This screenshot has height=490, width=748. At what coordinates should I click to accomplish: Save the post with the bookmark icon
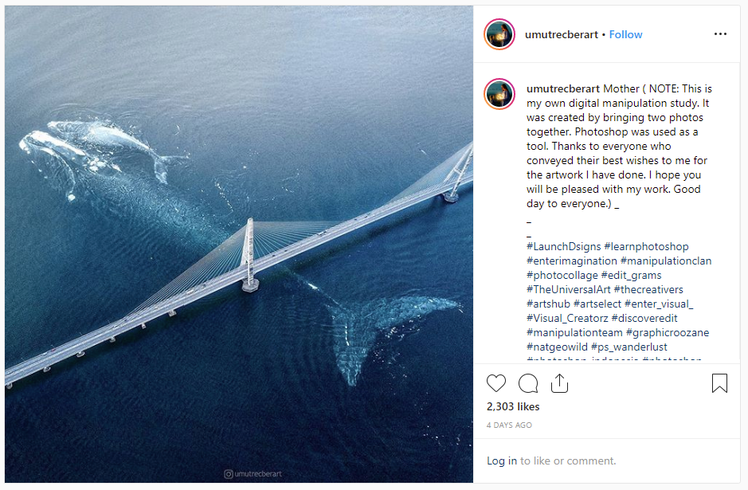719,383
